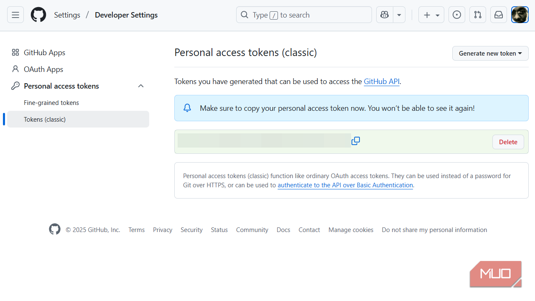Select Tokens (classic) in the sidebar

(x=78, y=119)
